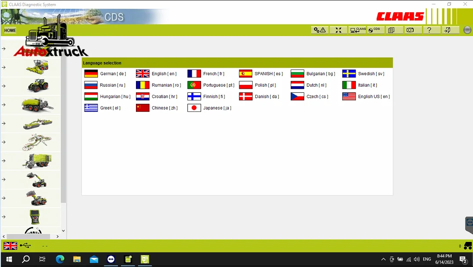Open File Explorer from taskbar
The image size is (473, 267).
point(77,259)
